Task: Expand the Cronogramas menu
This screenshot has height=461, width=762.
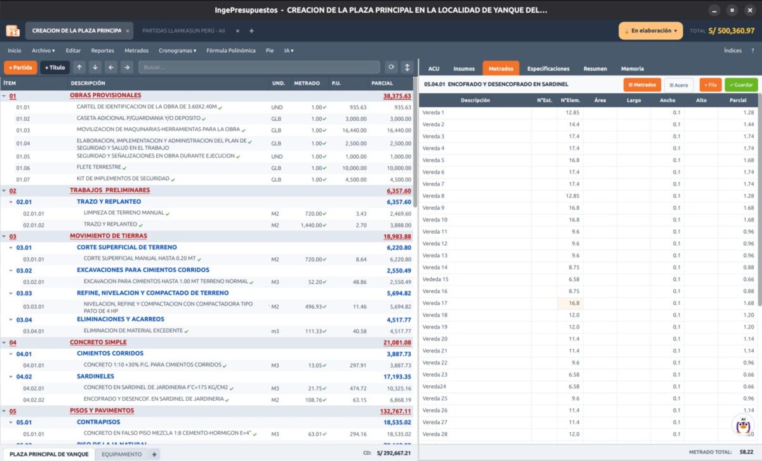Action: (178, 50)
